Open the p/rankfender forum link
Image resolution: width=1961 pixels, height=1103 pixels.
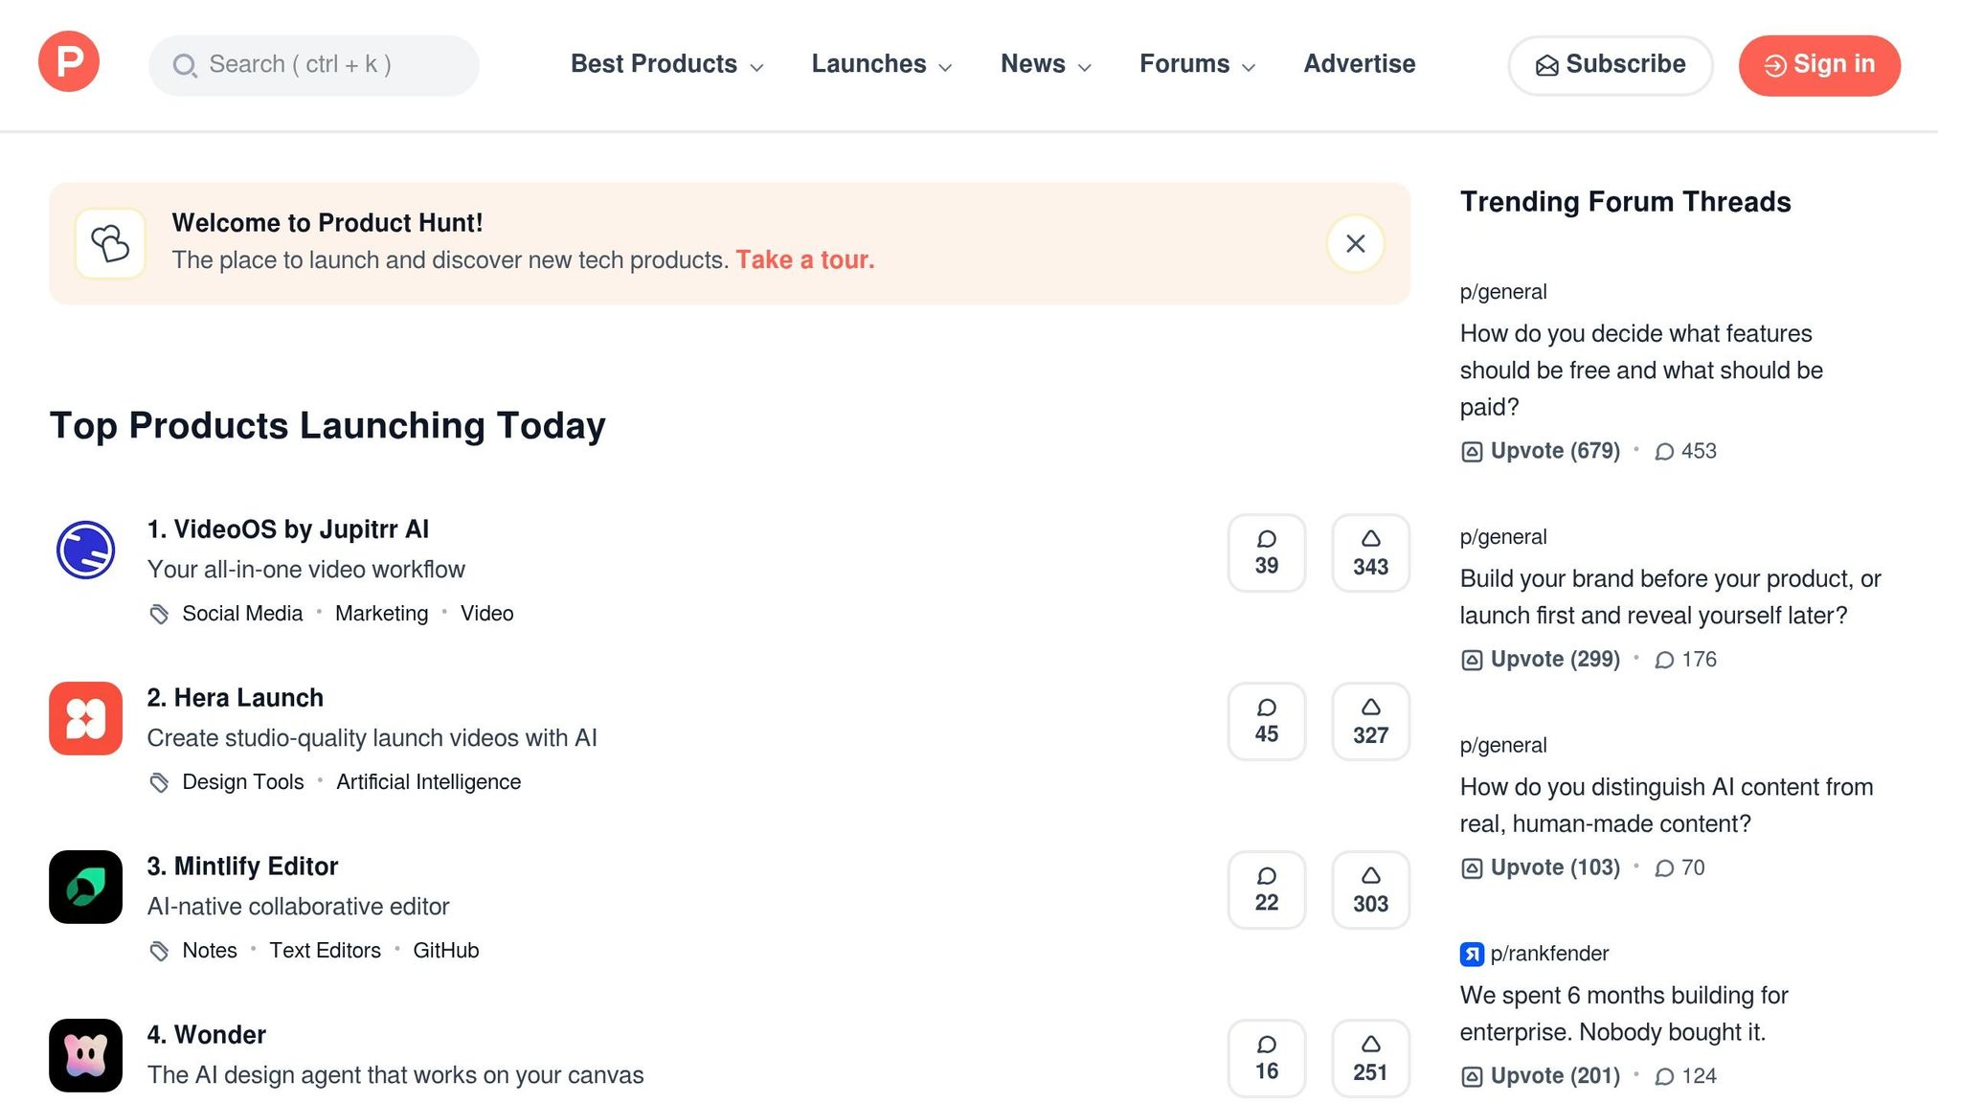(1549, 954)
